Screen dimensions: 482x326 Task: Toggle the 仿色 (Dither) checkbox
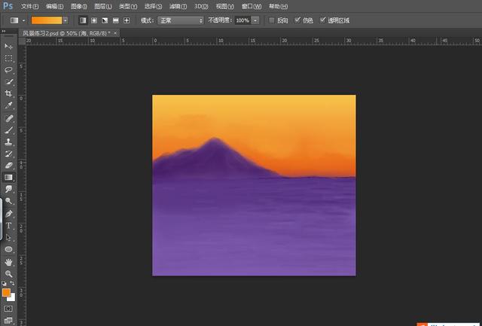point(298,20)
